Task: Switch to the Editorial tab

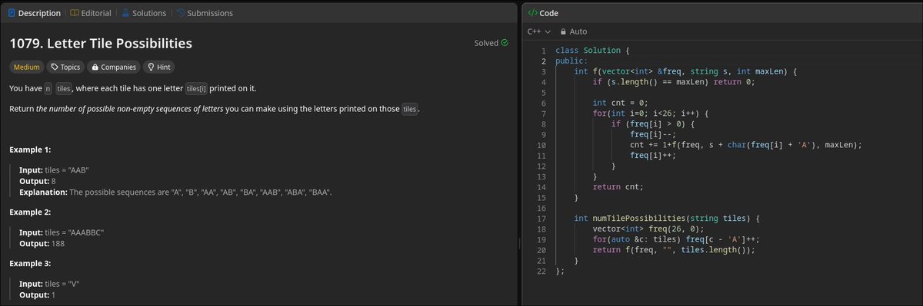Action: (90, 13)
